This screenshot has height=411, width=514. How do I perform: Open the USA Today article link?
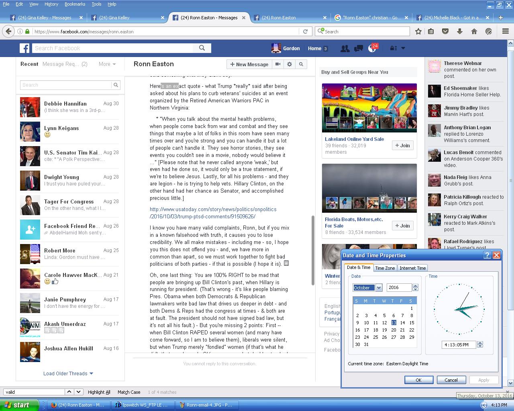213,213
